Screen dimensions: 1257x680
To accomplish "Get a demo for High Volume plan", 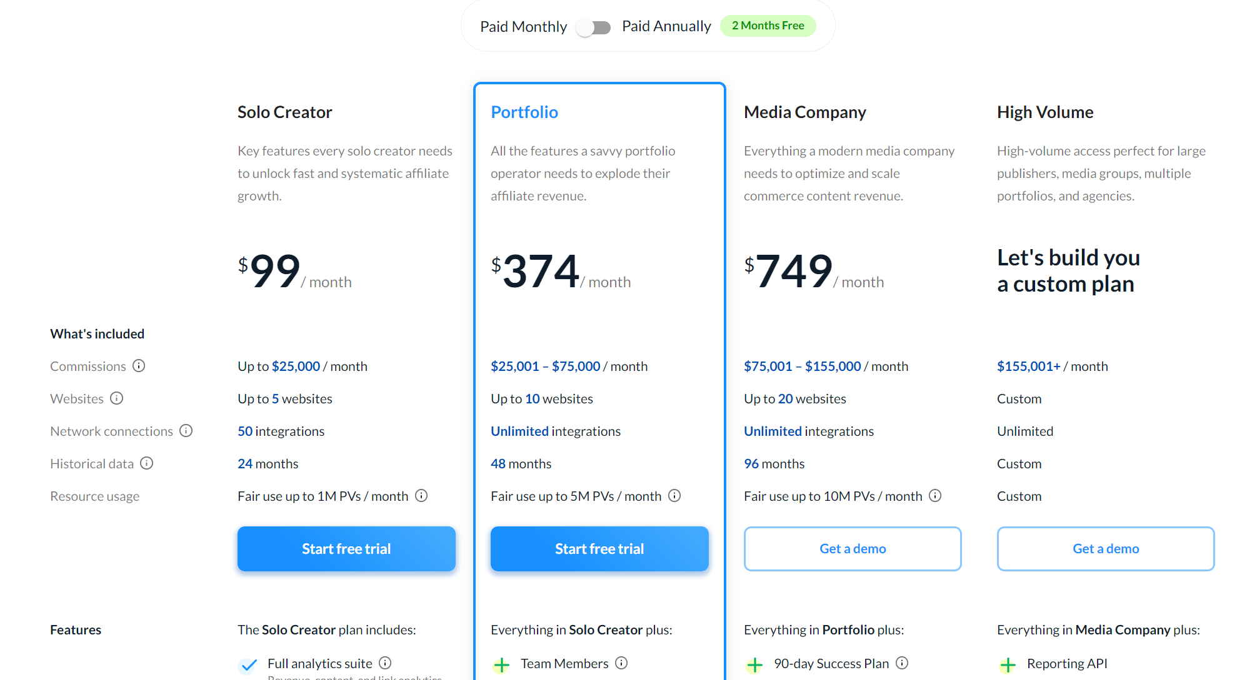I will (x=1106, y=549).
